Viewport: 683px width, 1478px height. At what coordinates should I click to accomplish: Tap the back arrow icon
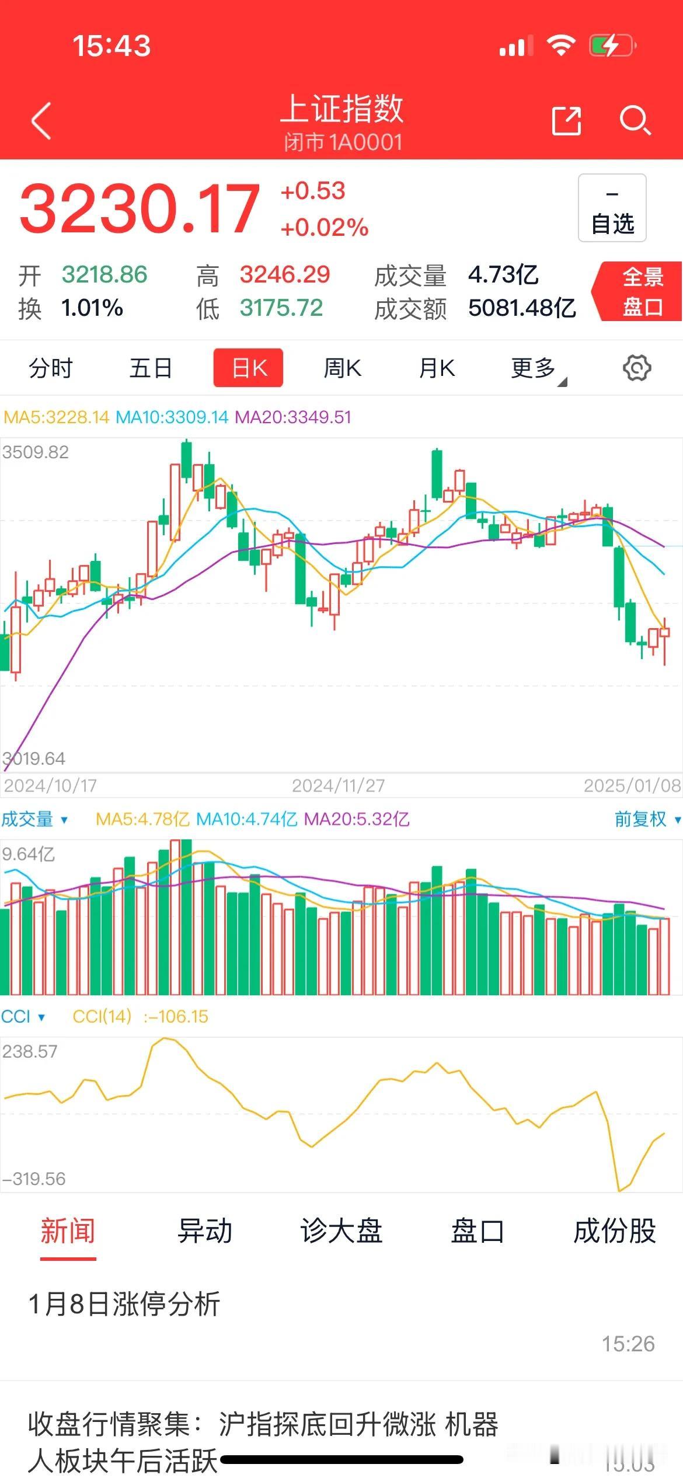[41, 121]
